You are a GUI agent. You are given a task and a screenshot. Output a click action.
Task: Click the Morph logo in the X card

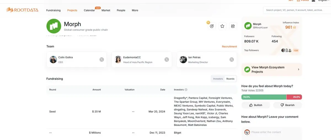pyautogui.click(x=248, y=26)
